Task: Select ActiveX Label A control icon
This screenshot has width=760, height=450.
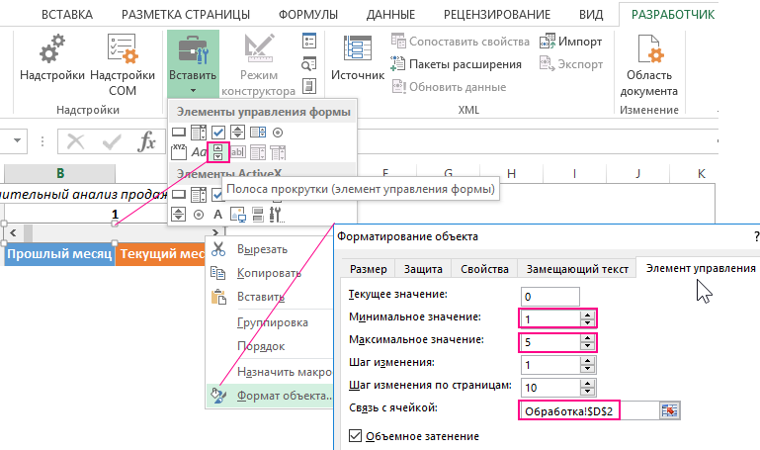Action: [x=218, y=215]
